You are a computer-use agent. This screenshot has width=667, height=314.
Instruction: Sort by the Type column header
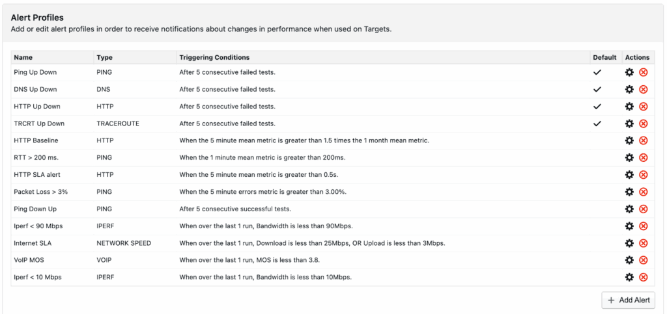[x=104, y=57]
